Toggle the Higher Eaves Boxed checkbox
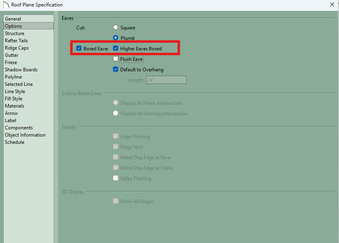 pyautogui.click(x=116, y=49)
